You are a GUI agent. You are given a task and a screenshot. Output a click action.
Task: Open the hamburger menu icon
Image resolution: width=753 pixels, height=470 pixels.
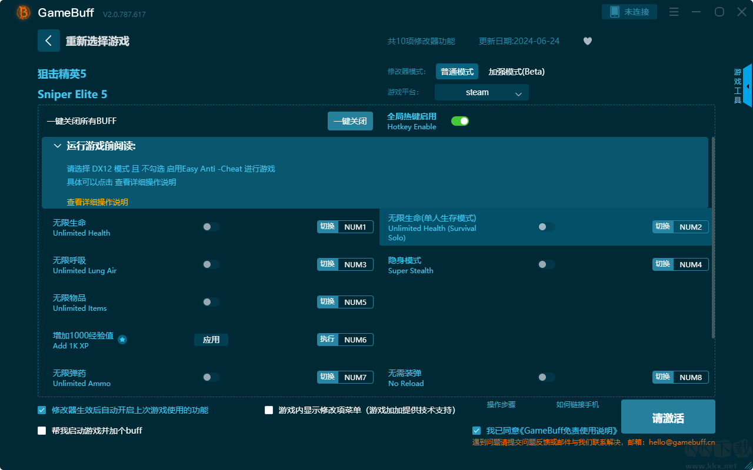[x=674, y=12]
